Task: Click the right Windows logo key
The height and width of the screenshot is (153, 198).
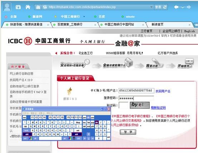Action: (x=70, y=138)
